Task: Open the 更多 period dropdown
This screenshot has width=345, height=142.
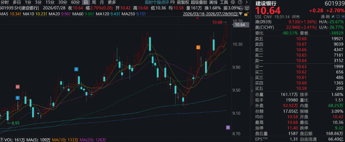Action: [x=112, y=3]
